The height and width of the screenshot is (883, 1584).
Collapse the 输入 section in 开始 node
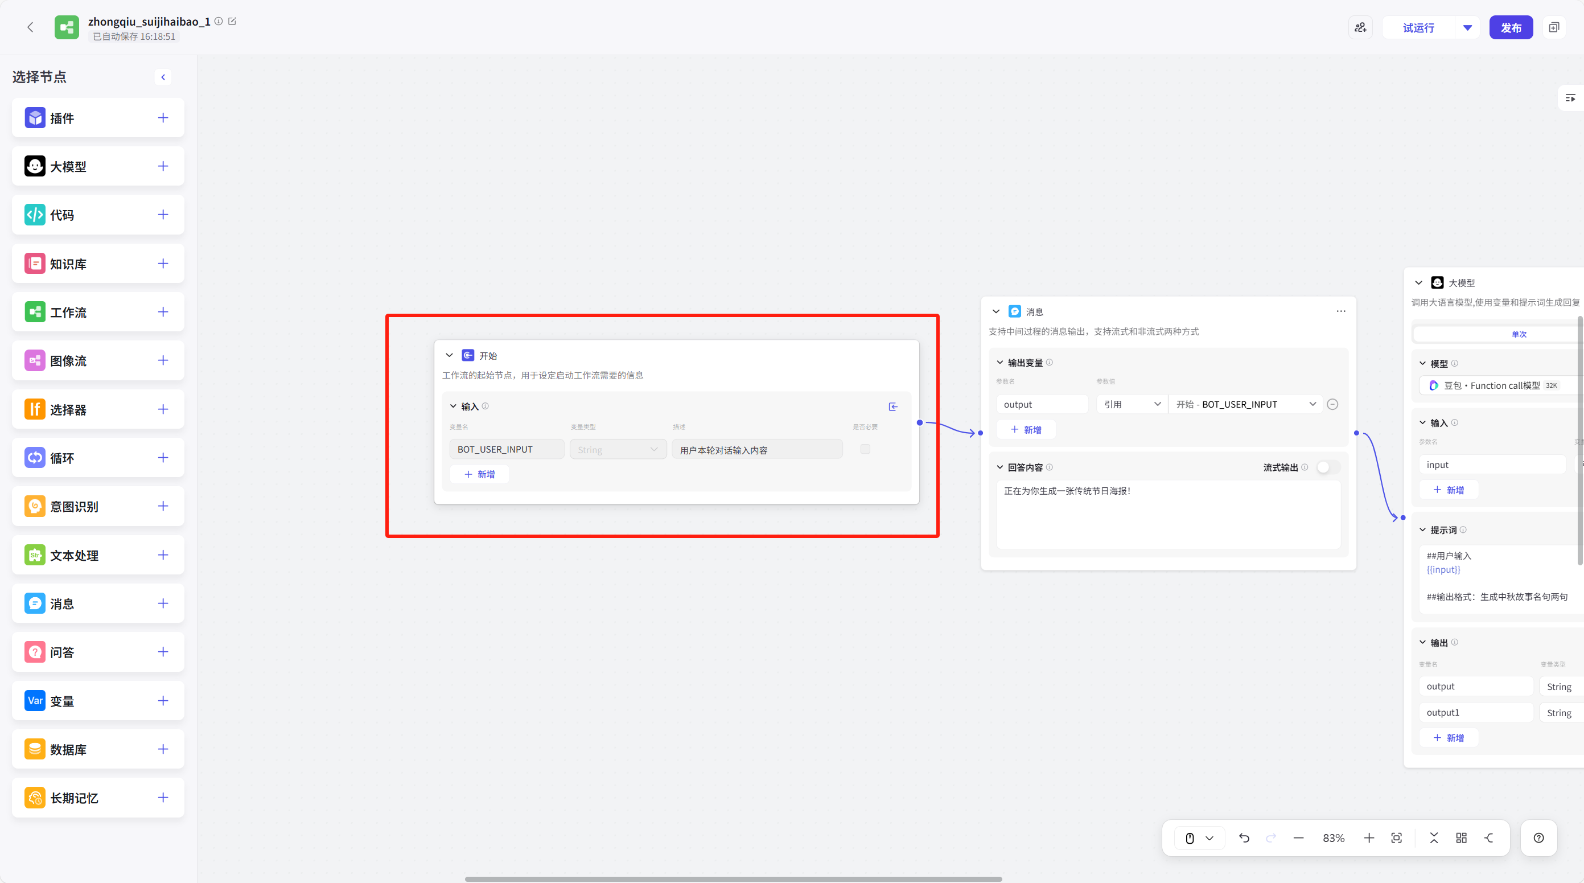(x=453, y=406)
